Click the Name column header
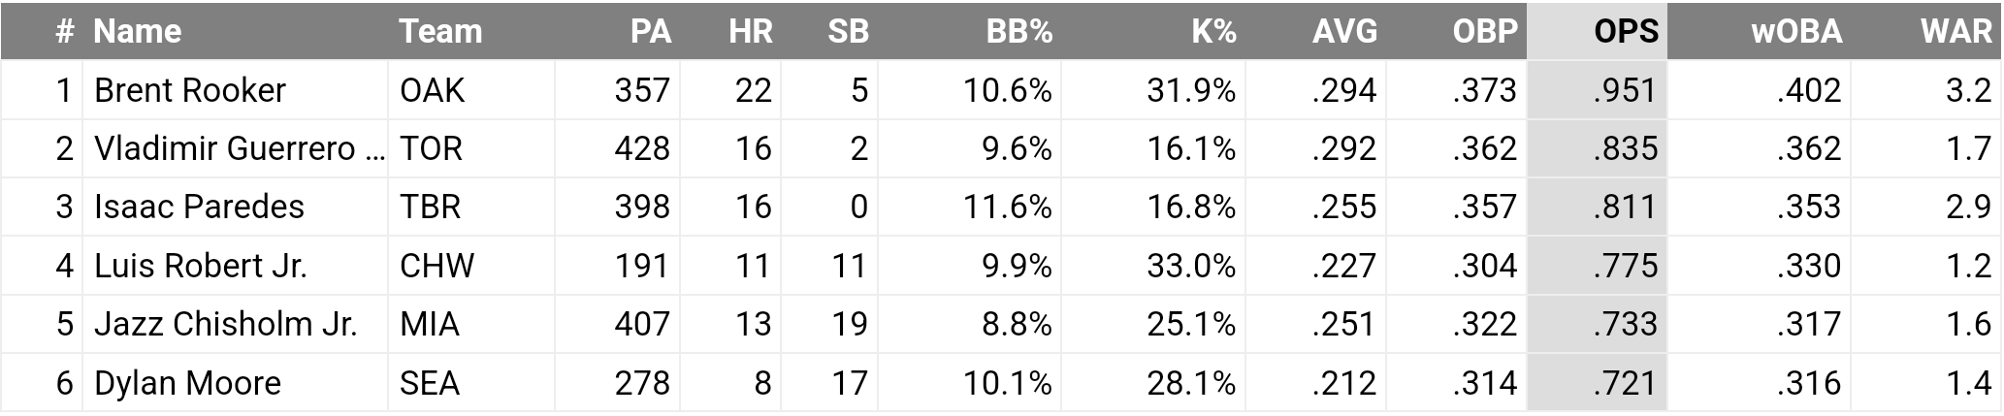The image size is (2004, 416). (x=137, y=31)
